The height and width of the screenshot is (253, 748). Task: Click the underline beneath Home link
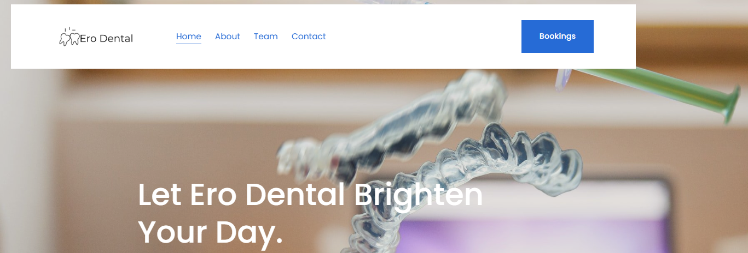pyautogui.click(x=189, y=44)
